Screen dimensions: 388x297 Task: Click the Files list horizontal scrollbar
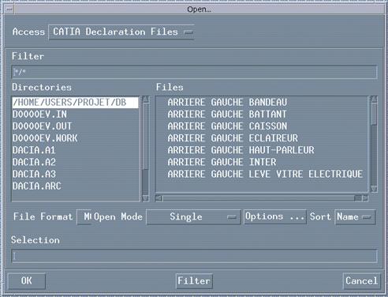point(262,198)
